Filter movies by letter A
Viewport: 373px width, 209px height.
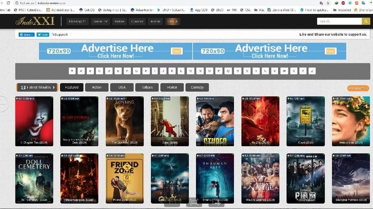pyautogui.click(x=81, y=71)
